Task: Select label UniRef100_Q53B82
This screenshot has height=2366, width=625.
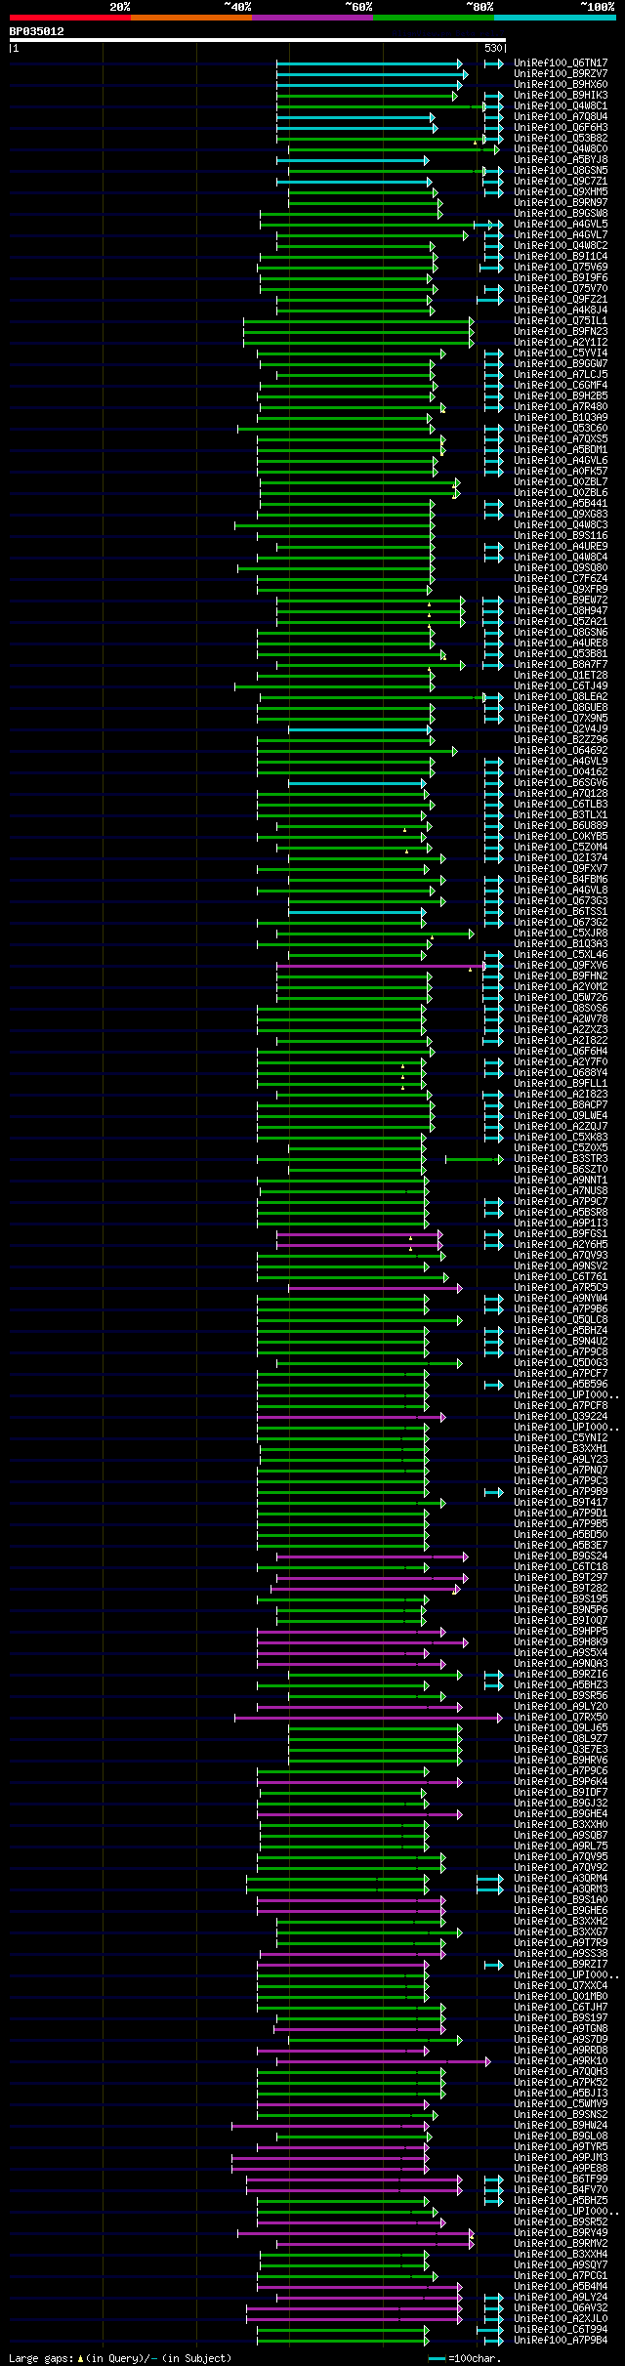Action: tap(561, 139)
